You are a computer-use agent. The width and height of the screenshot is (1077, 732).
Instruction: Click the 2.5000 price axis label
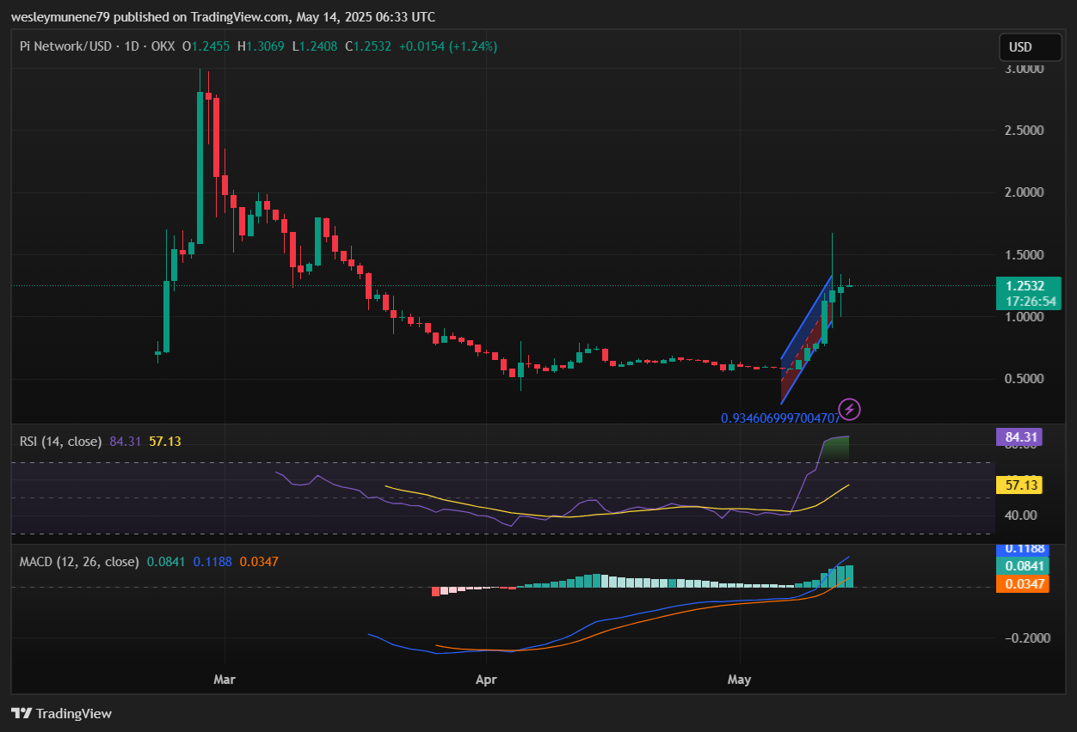tap(1025, 131)
